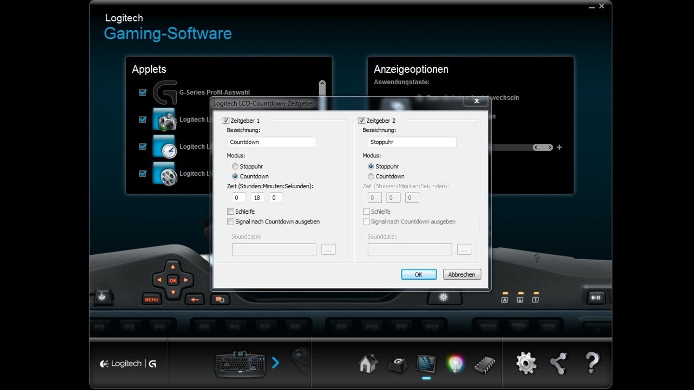Image resolution: width=694 pixels, height=390 pixels.
Task: Toggle the Zeitgeber 1 checkbox
Action: [x=226, y=120]
